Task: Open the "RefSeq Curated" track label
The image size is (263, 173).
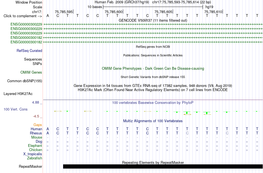Action: pyautogui.click(x=29, y=51)
